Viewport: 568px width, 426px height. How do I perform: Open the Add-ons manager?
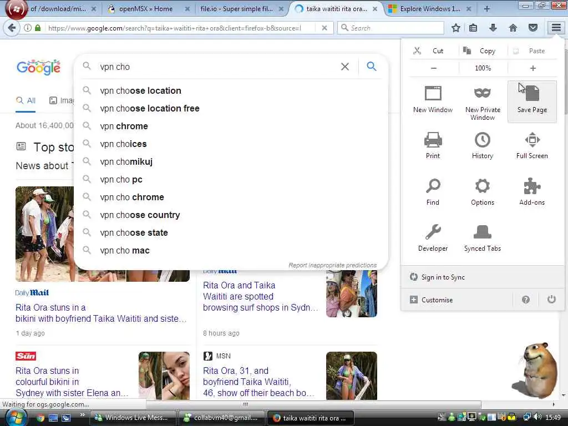[532, 192]
